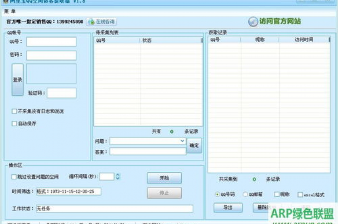Select the QQ号码 radio button
338x224 pixels.
click(217, 195)
